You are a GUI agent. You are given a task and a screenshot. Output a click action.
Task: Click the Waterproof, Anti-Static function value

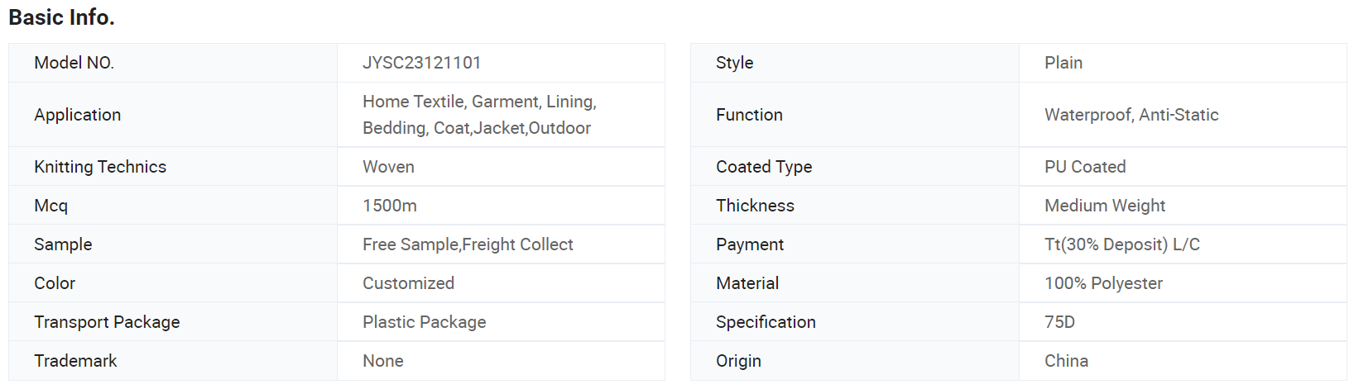[x=1131, y=115]
